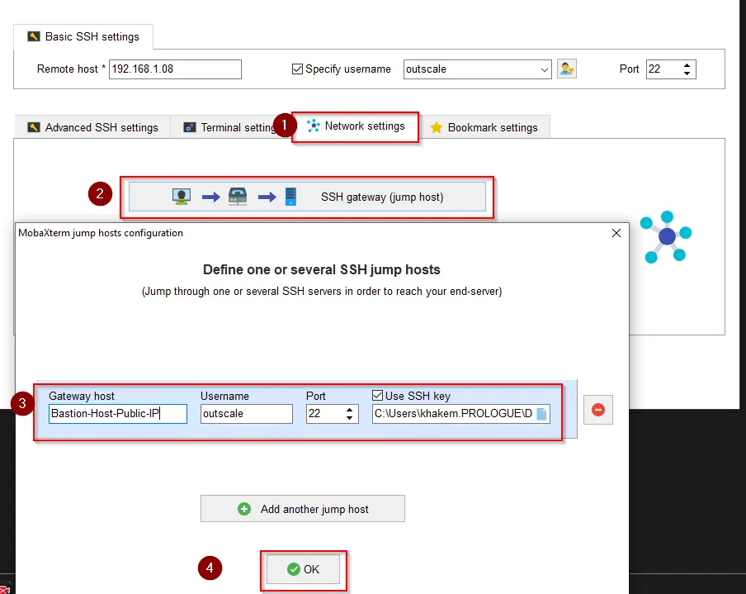This screenshot has height=594, width=746.
Task: Click the SSH key file browse icon
Action: 541,414
